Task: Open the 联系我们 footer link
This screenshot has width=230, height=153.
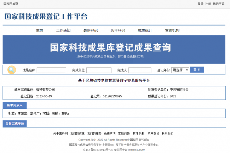Action: click(167, 134)
